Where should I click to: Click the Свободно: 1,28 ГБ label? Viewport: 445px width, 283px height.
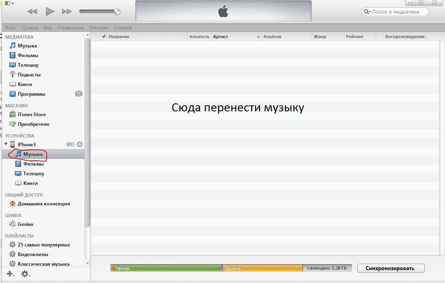[x=327, y=268]
